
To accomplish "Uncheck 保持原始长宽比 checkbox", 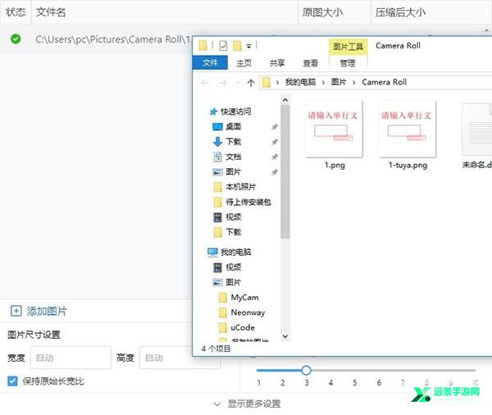I will (12, 381).
